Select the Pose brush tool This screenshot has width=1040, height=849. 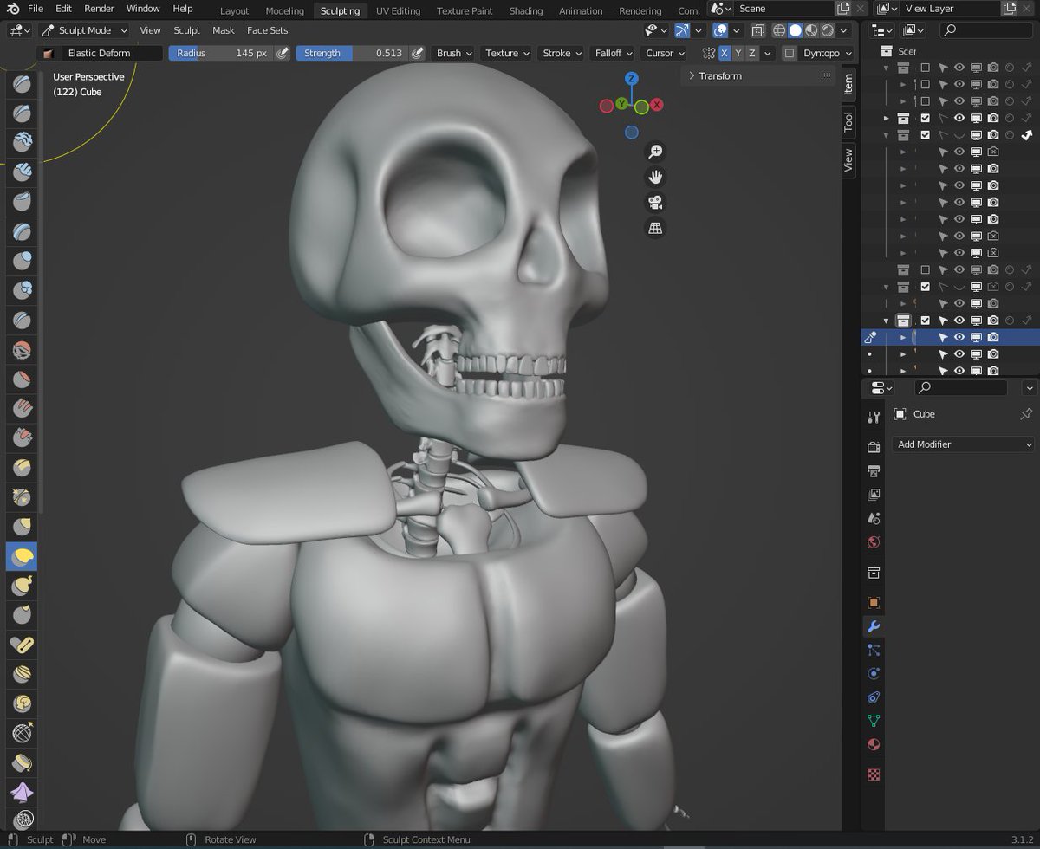tap(22, 645)
